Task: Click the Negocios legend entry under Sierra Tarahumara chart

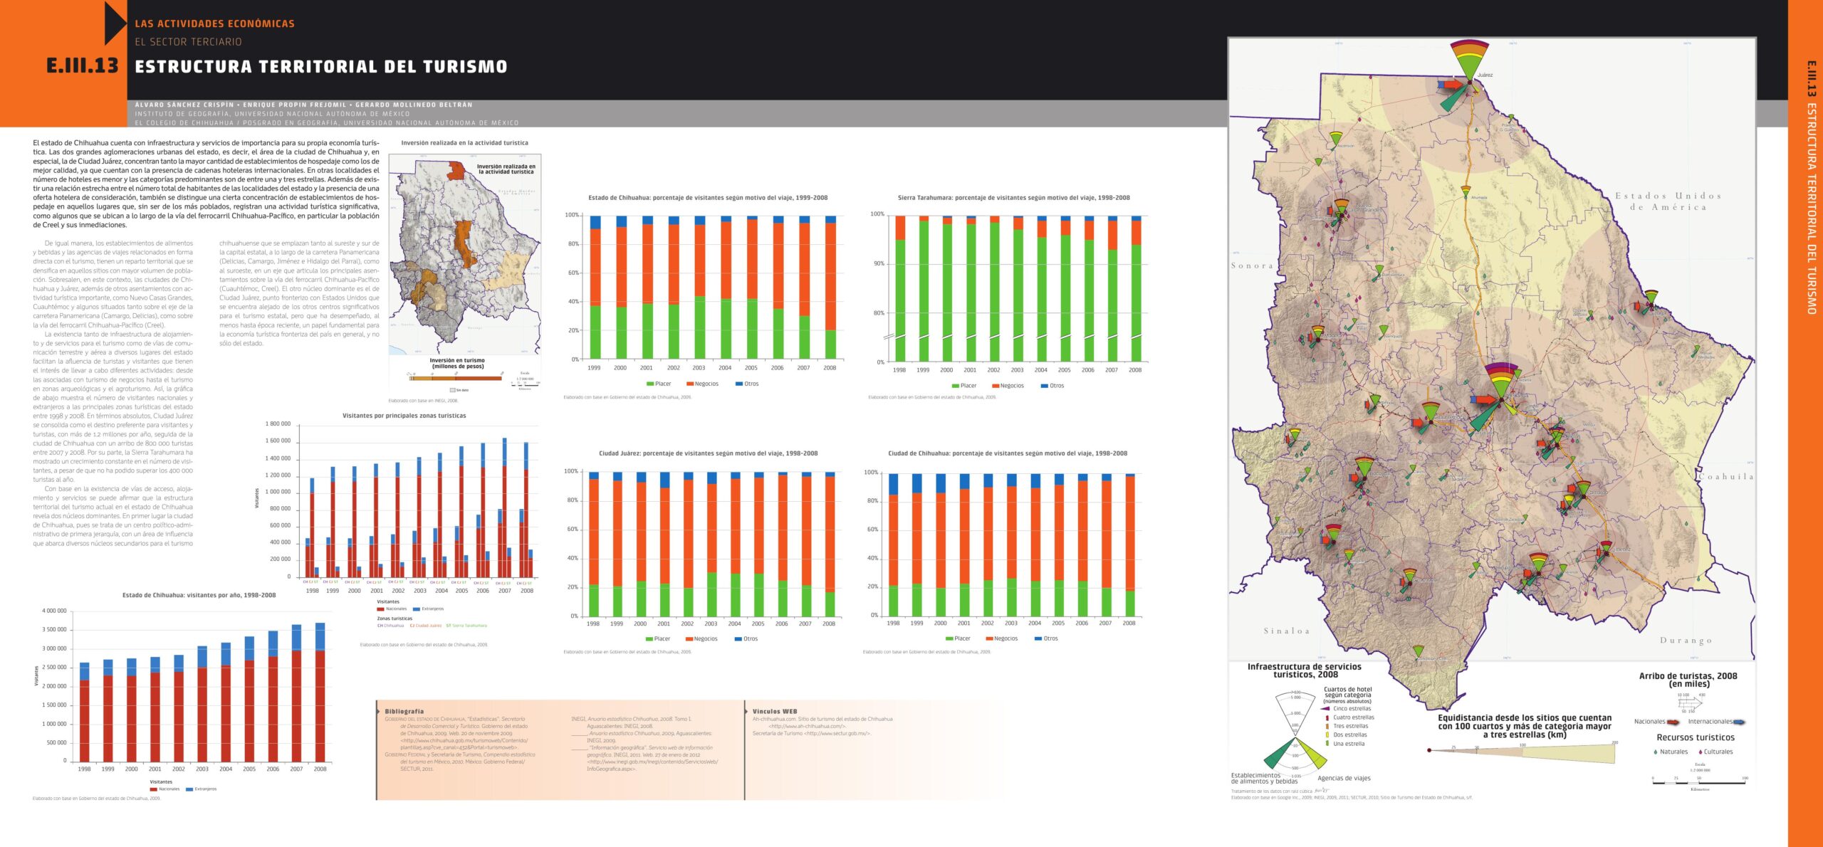Action: (1008, 386)
